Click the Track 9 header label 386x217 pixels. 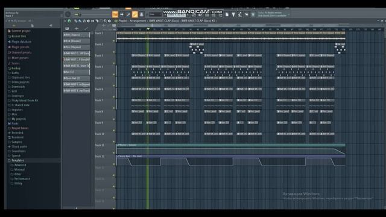[99, 123]
